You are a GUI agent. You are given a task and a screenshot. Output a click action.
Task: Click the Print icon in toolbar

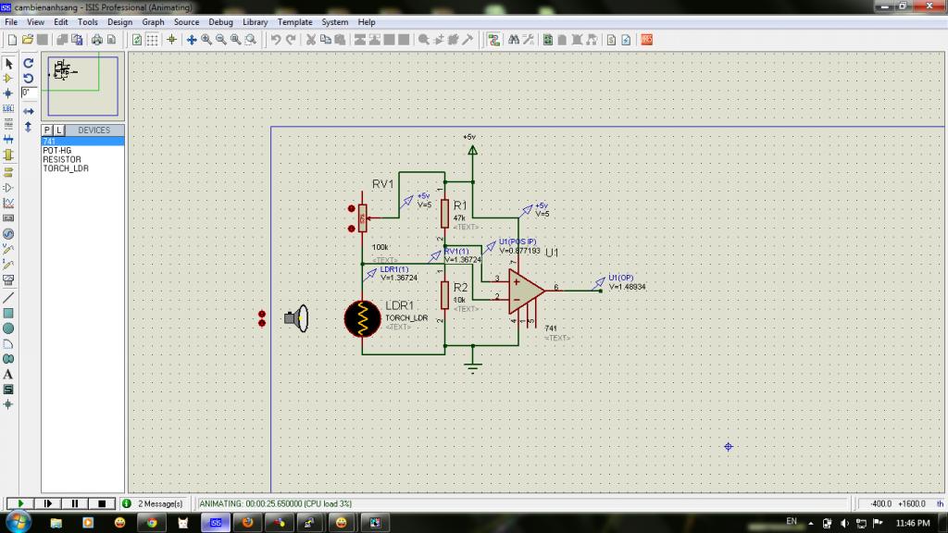point(96,40)
